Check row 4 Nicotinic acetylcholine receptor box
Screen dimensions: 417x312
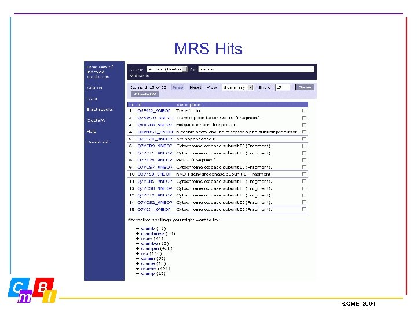[304, 132]
